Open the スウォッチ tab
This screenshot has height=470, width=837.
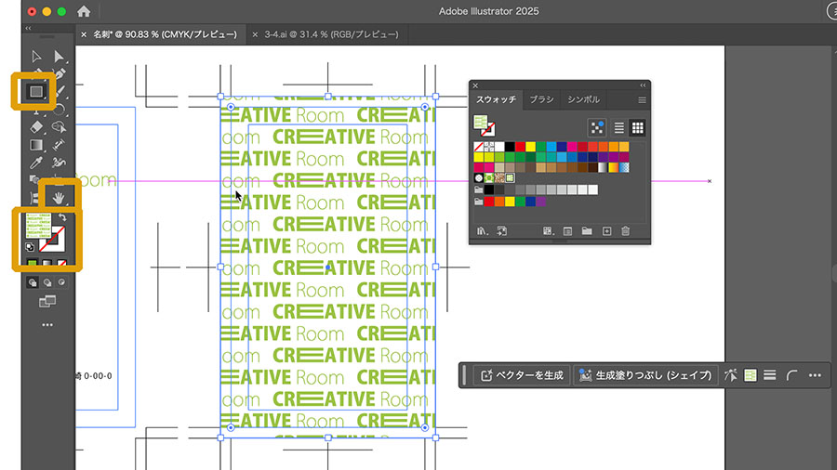[497, 99]
